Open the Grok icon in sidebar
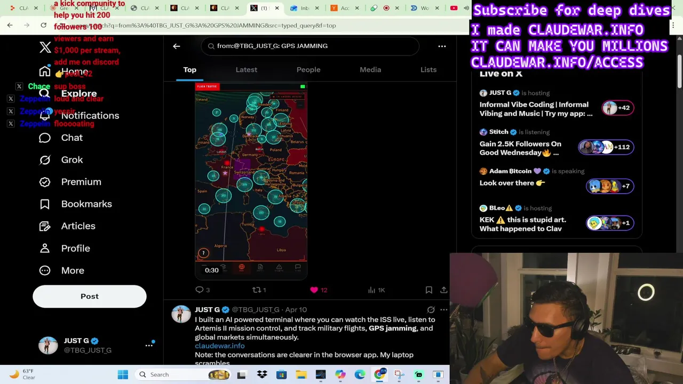683x384 pixels. (x=45, y=159)
